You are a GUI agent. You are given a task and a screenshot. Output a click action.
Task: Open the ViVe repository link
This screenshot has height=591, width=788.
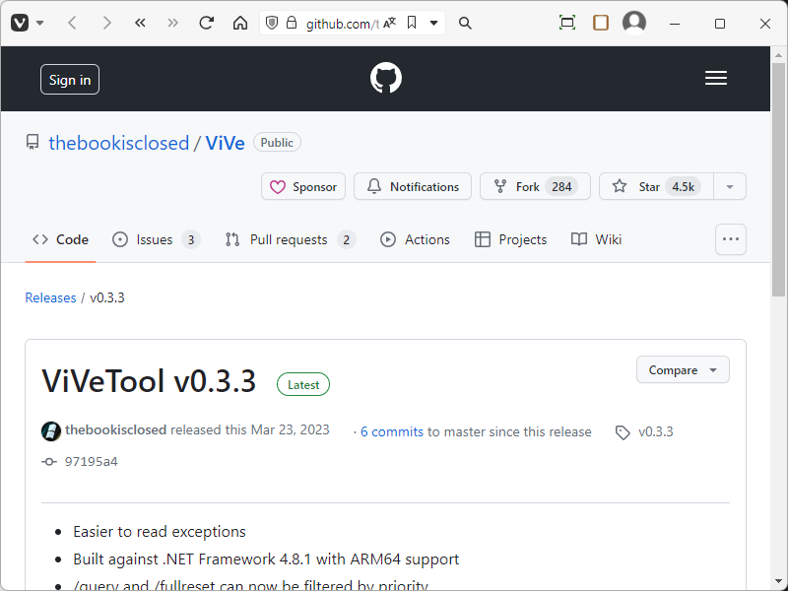226,143
